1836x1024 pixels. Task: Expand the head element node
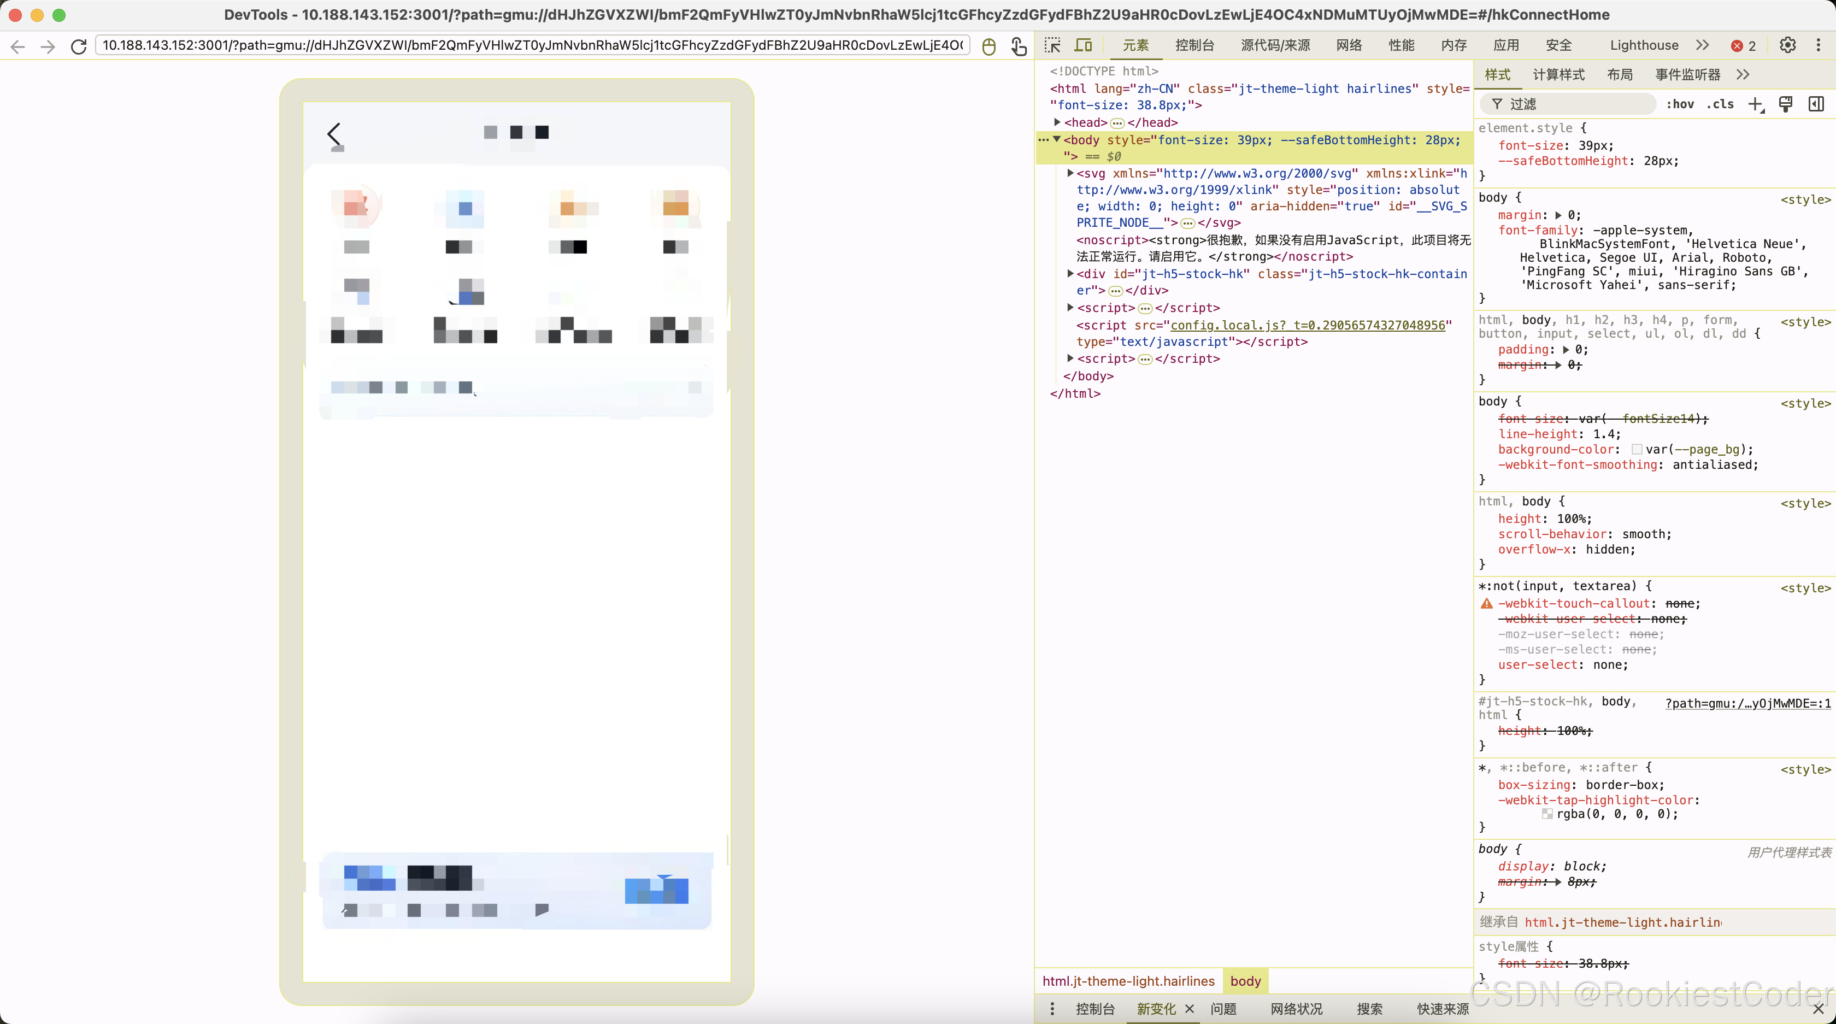click(1058, 122)
